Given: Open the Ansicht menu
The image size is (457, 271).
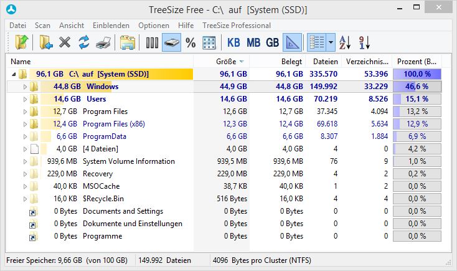Looking at the screenshot, I should click(x=72, y=26).
